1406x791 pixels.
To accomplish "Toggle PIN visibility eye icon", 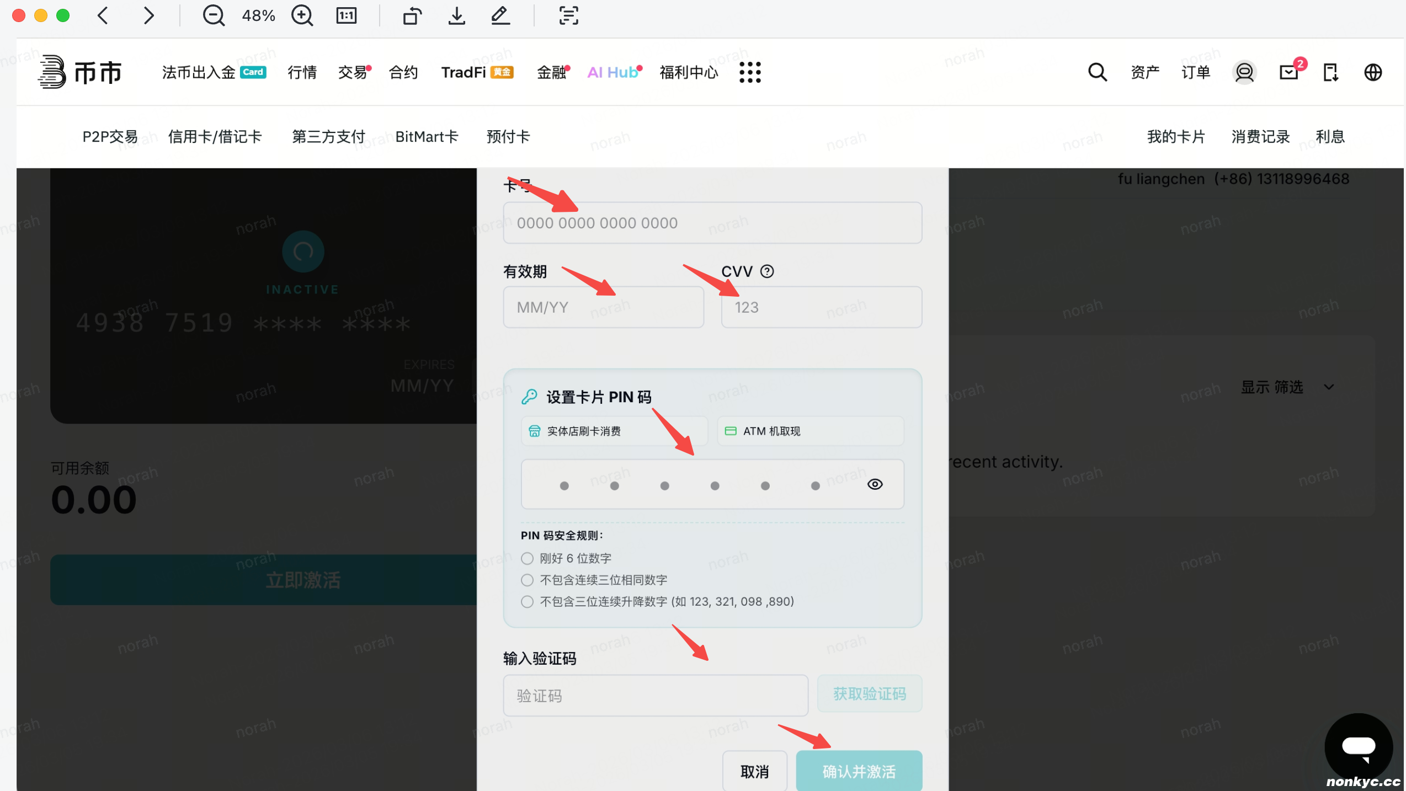I will click(875, 484).
